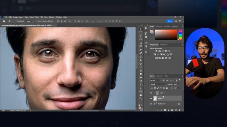Screen dimensions: 227x127
Task: Select the Eyedropper tool
Action: [140, 50]
